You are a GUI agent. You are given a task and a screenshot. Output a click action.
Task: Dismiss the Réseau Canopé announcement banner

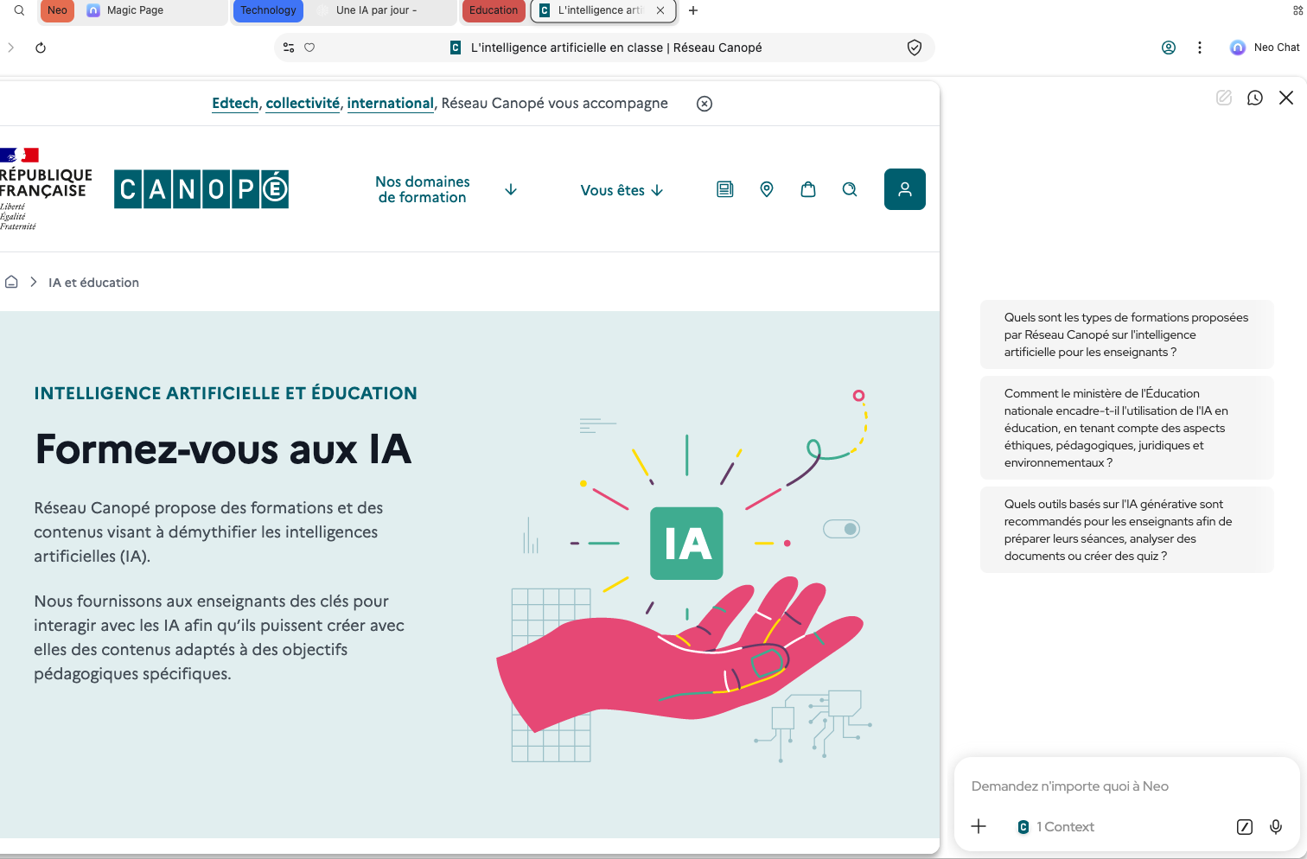(x=705, y=104)
